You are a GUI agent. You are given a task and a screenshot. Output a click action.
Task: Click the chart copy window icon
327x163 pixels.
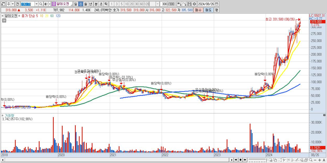point(306,160)
